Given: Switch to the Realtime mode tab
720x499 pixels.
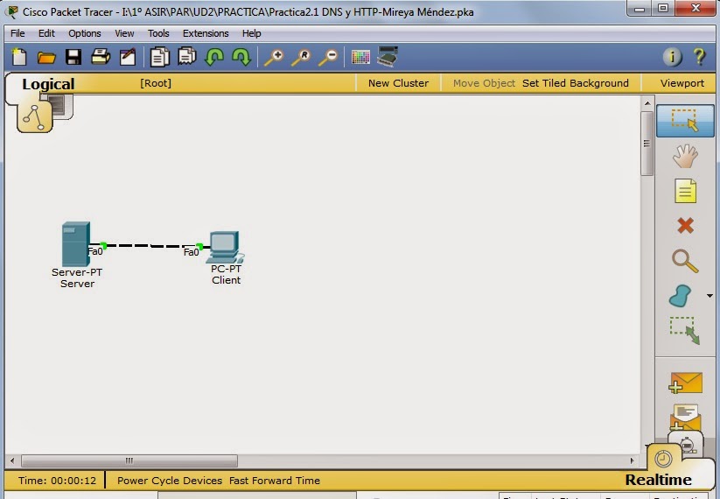Looking at the screenshot, I should click(x=658, y=480).
